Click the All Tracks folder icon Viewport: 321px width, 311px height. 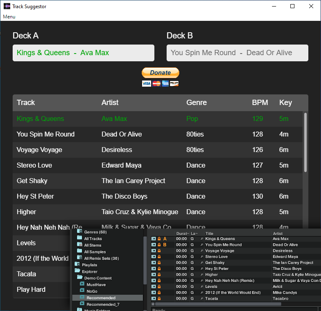coord(79,238)
